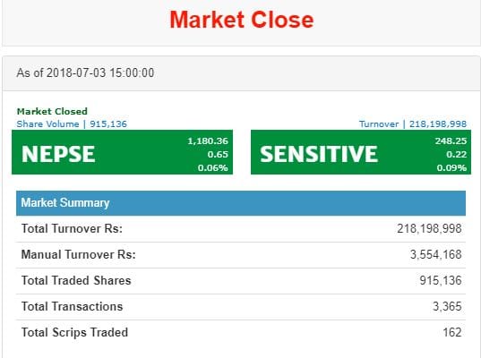Click the green SENSITIVE index panel

point(361,152)
